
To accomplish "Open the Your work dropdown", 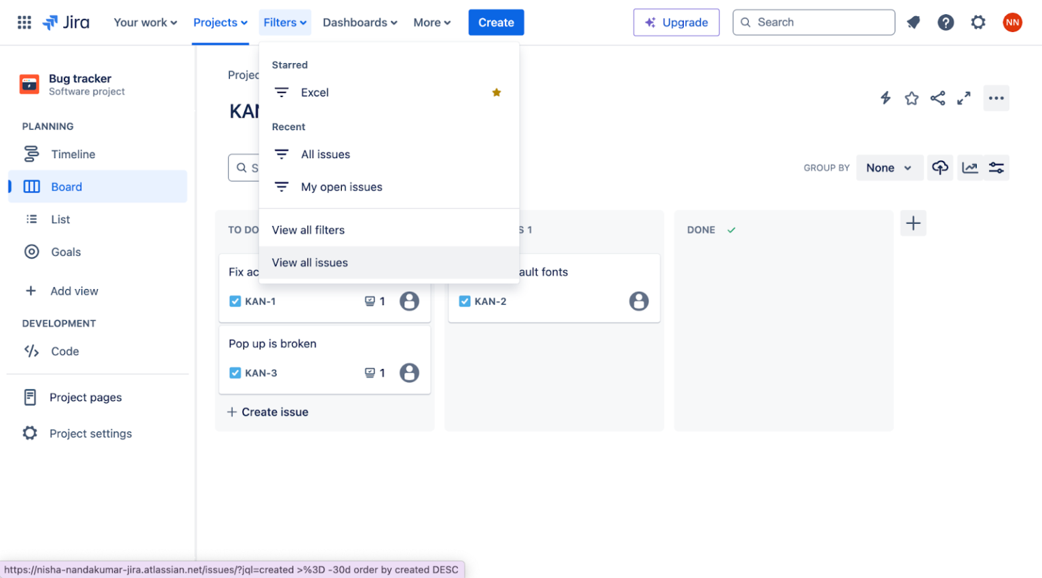I will click(x=144, y=22).
